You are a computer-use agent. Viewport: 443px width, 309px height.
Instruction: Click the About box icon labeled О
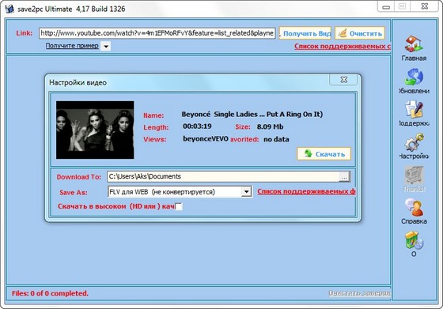coord(414,240)
